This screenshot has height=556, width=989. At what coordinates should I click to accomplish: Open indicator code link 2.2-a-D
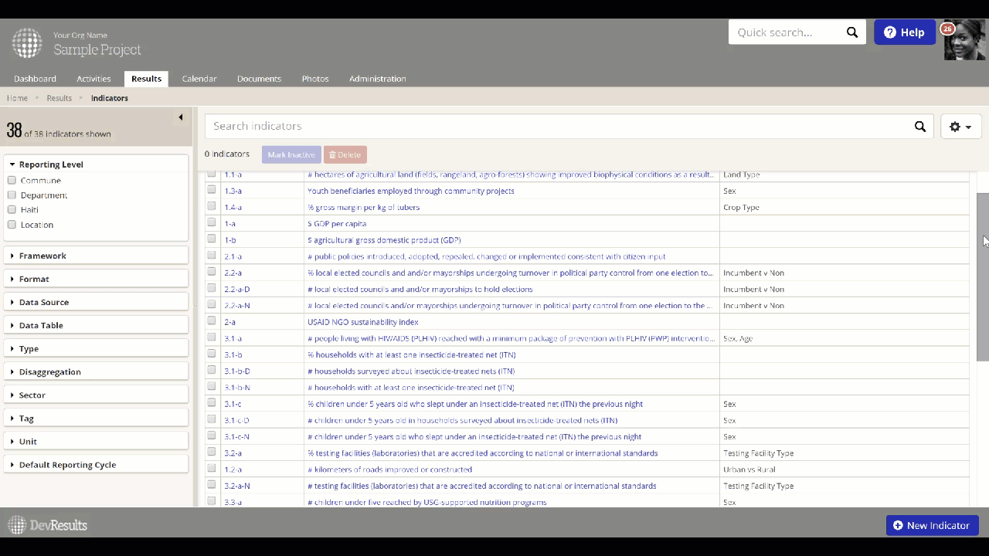[x=237, y=290]
